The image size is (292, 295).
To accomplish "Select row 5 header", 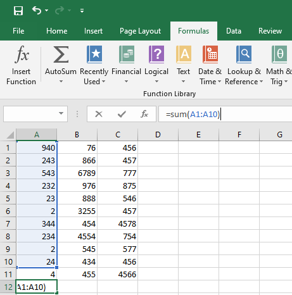I will point(8,198).
